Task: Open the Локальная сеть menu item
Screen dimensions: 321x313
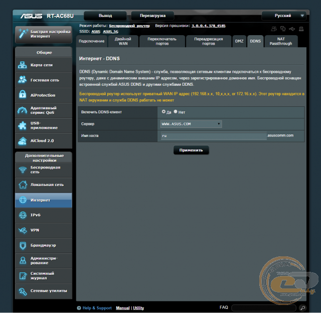Action: pyautogui.click(x=44, y=185)
